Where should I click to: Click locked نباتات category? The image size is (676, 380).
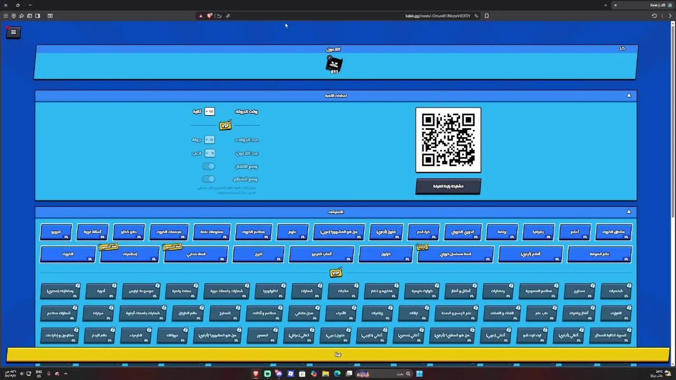[414, 313]
